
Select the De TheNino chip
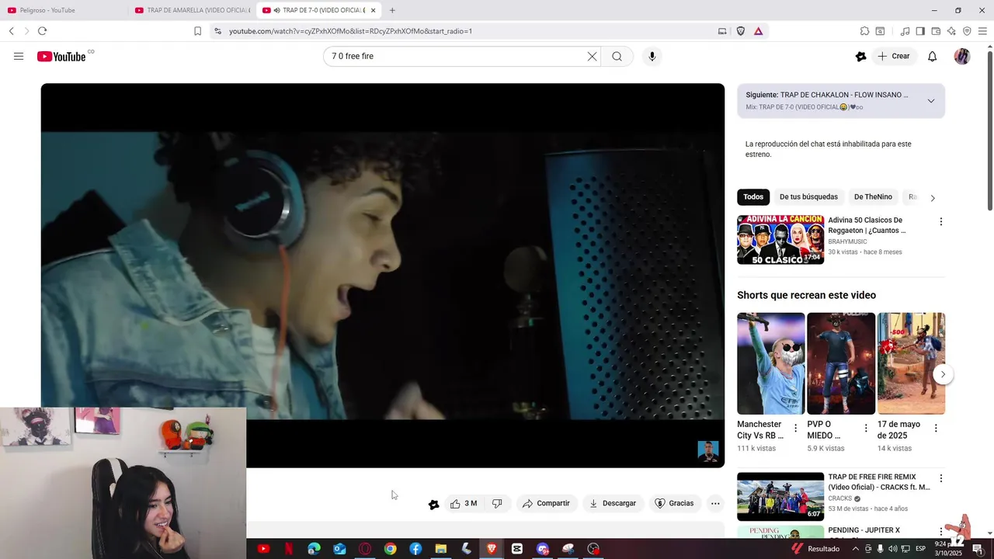[873, 196]
